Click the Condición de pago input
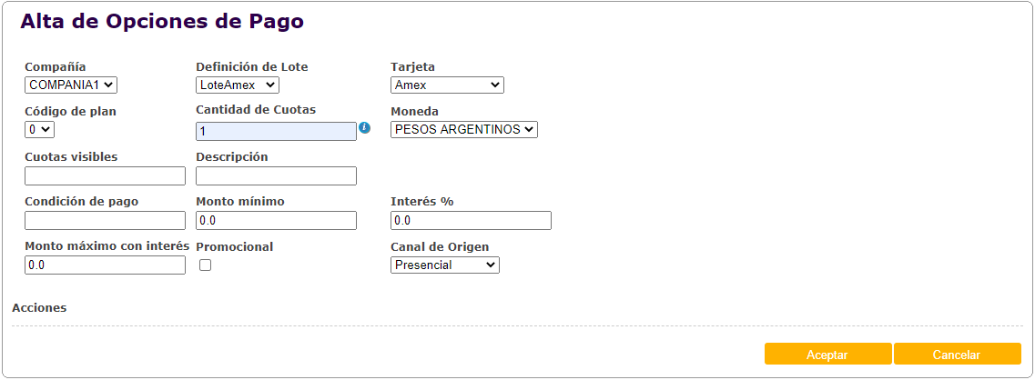This screenshot has height=380, width=1035. (105, 221)
